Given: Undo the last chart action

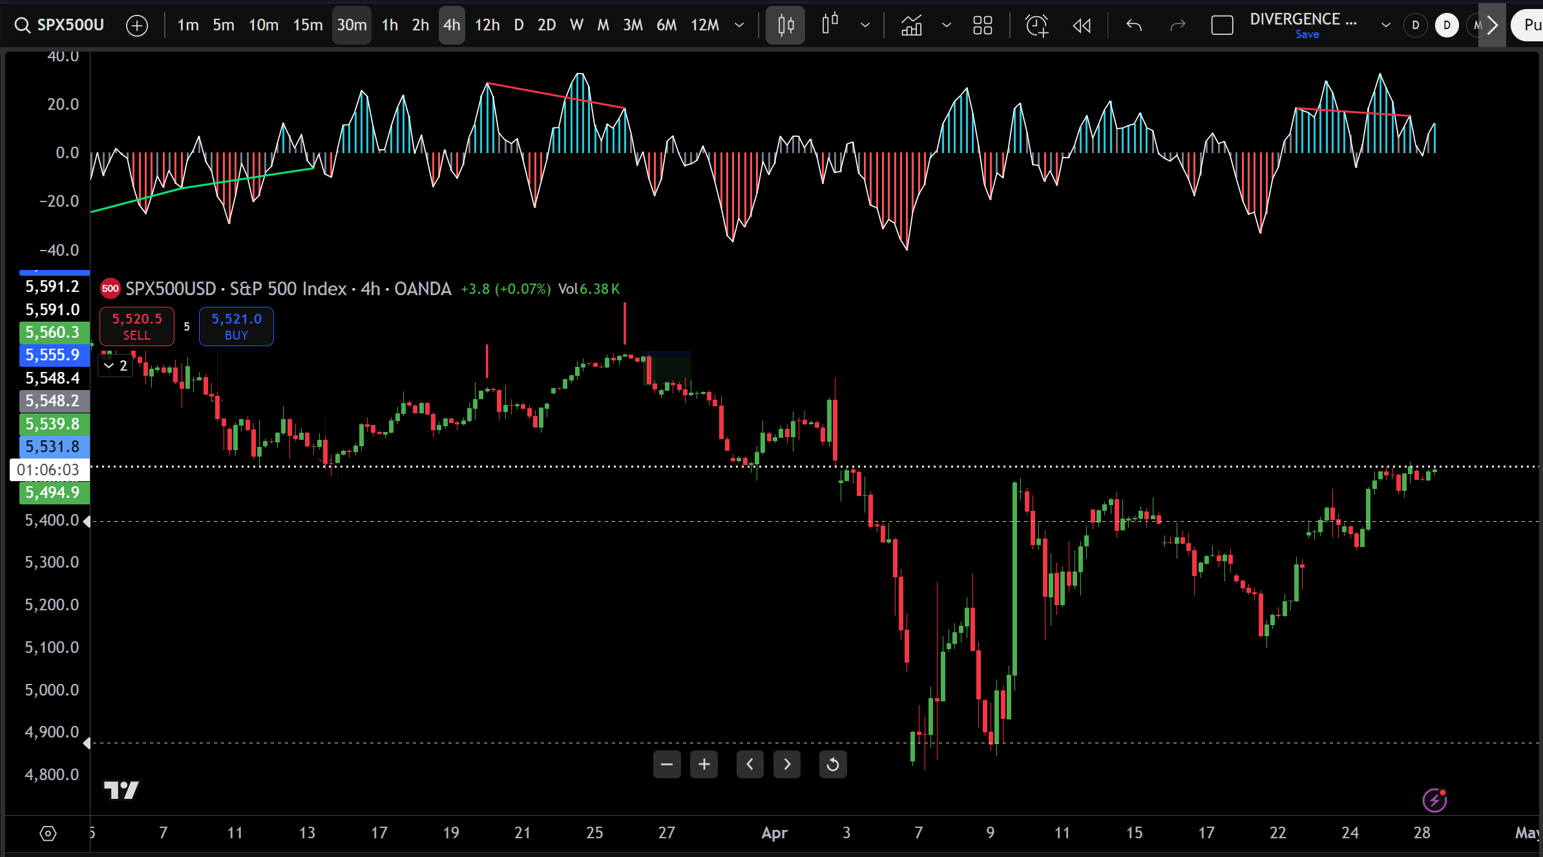Looking at the screenshot, I should [1134, 25].
